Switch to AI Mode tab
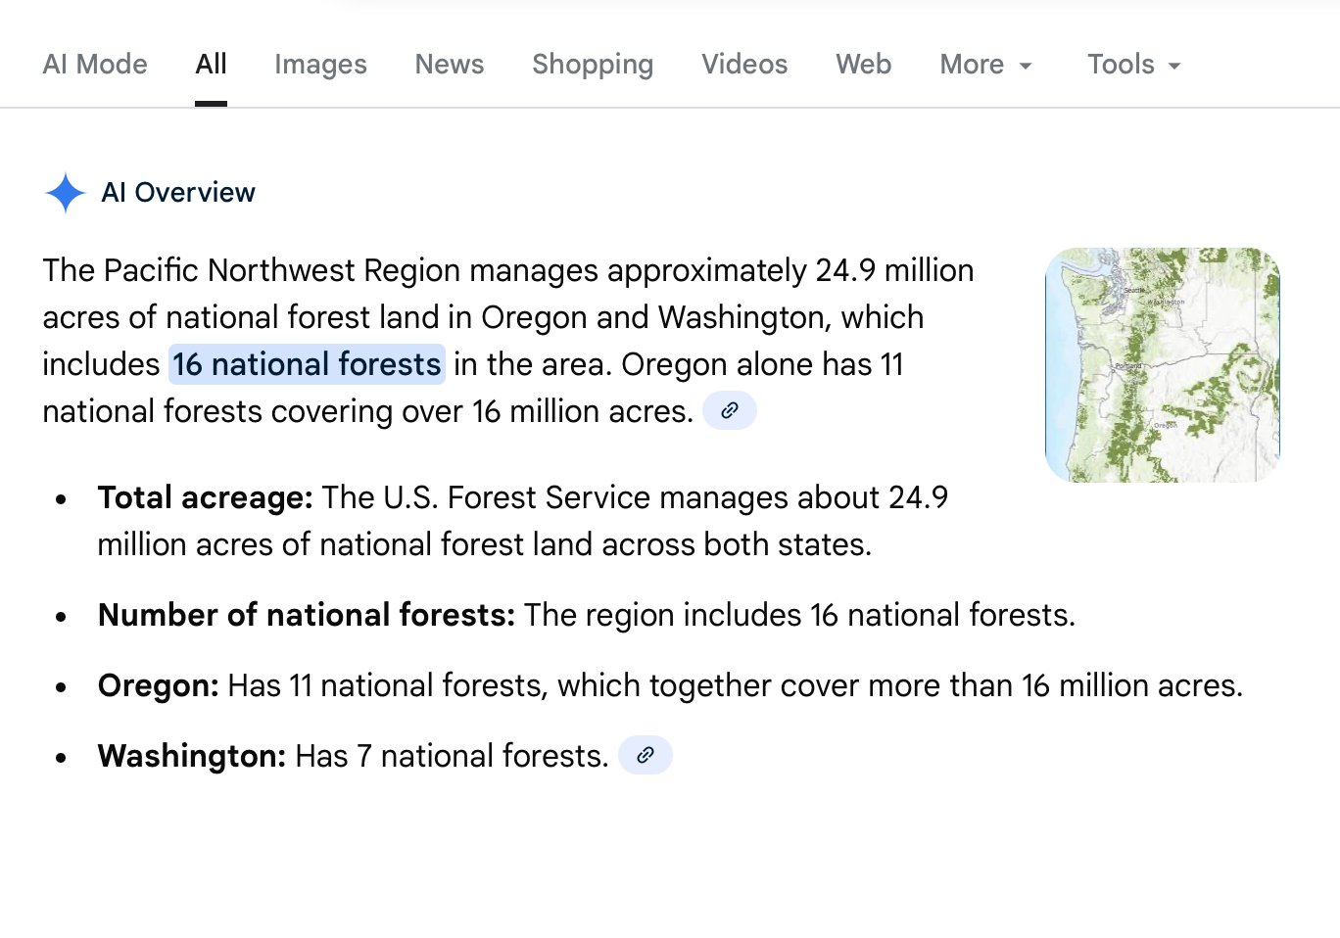Viewport: 1340px width, 938px height. click(x=95, y=65)
